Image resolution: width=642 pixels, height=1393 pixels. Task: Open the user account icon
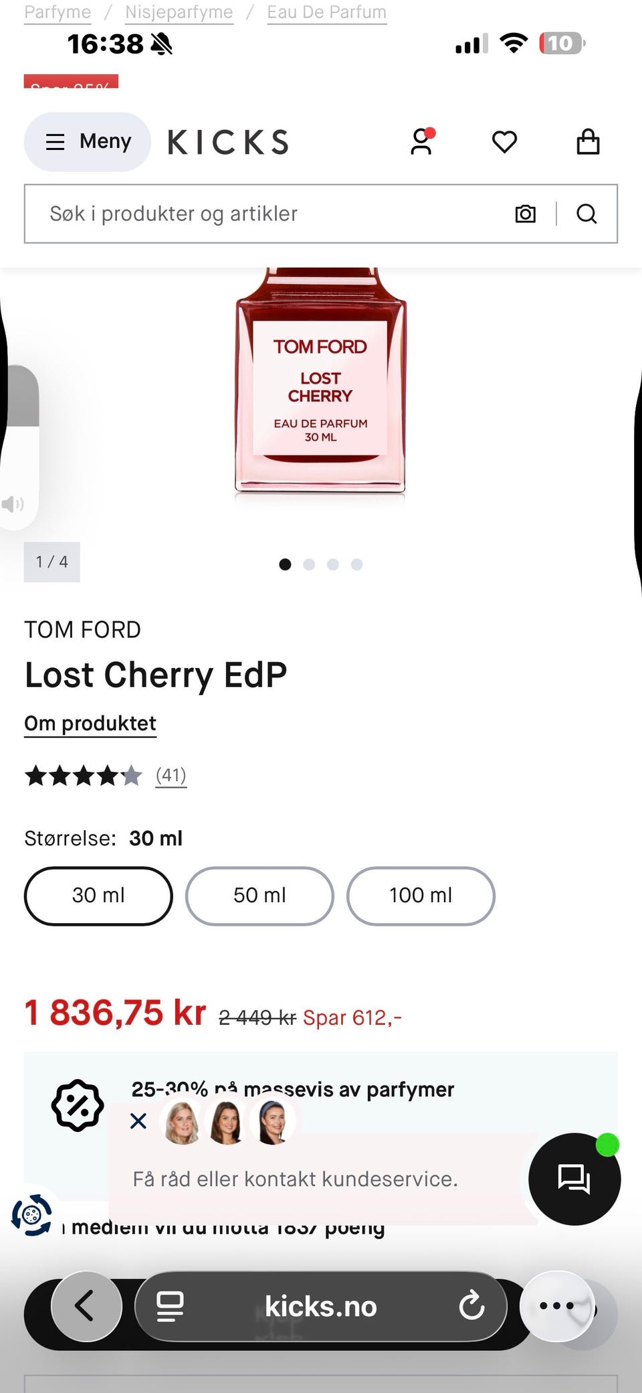point(422,141)
